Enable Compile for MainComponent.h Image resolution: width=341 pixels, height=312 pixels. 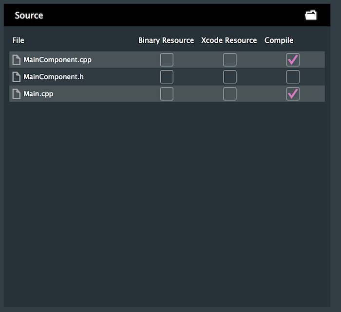tap(293, 77)
